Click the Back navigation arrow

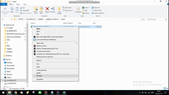tap(3, 19)
